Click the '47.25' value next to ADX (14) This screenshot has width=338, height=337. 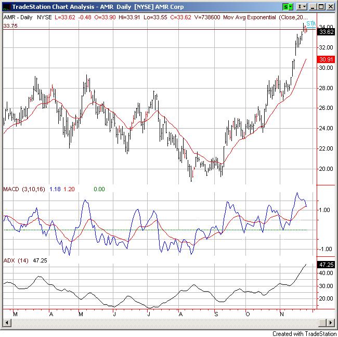pos(40,260)
